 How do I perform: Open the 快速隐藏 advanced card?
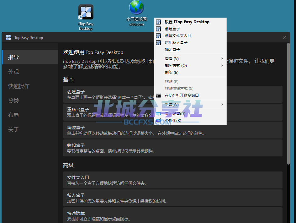[173, 215]
